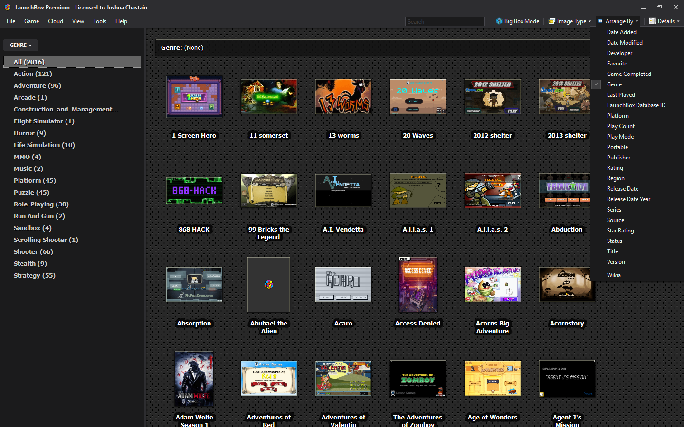Open the Cloud menu

56,21
